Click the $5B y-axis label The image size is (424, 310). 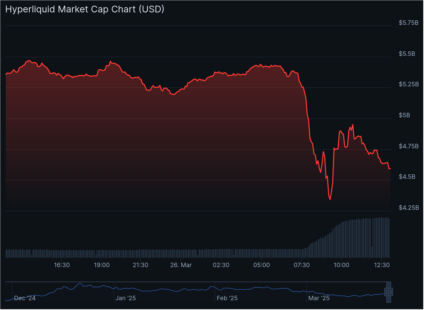404,115
